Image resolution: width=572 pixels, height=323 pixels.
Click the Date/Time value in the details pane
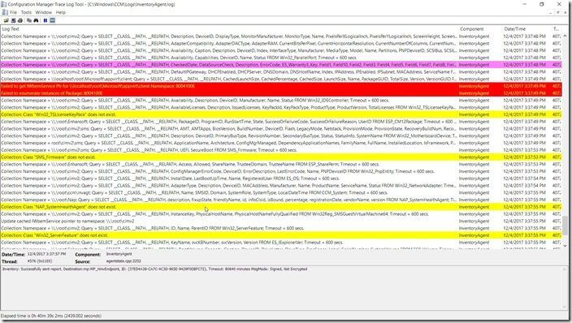(46, 254)
